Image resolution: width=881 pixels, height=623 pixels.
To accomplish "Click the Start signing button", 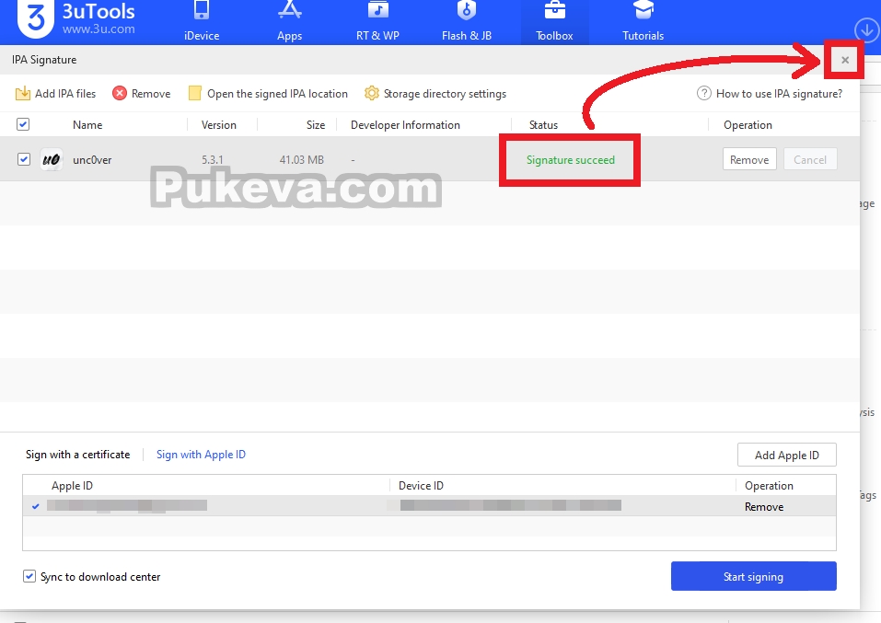I will [x=753, y=576].
